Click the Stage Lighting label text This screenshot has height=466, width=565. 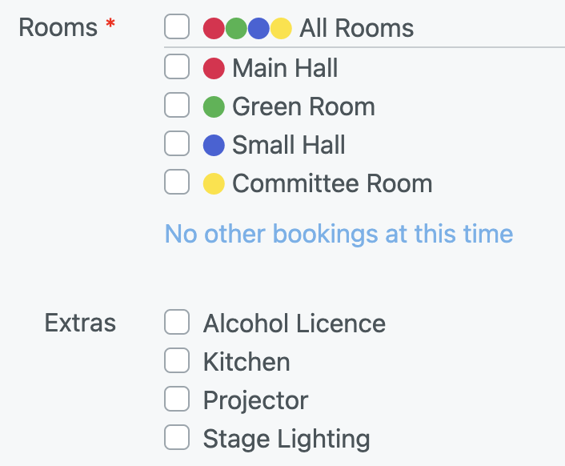[287, 439]
